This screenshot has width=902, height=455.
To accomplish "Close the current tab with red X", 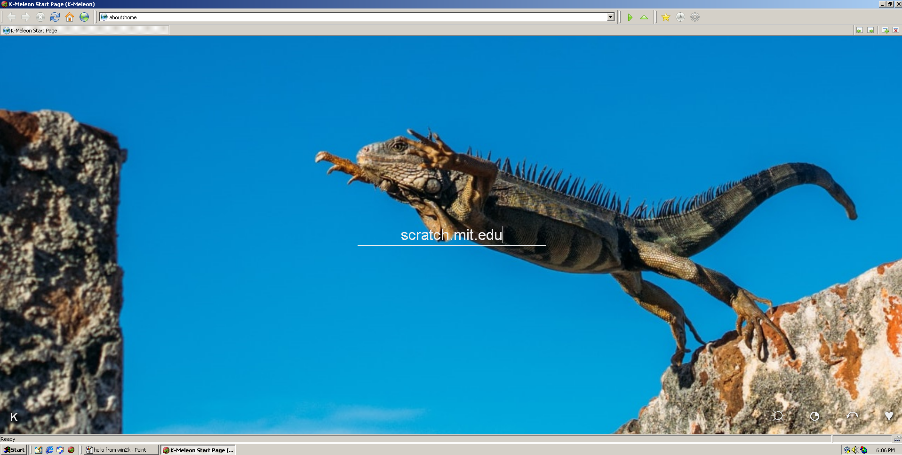I will (896, 30).
